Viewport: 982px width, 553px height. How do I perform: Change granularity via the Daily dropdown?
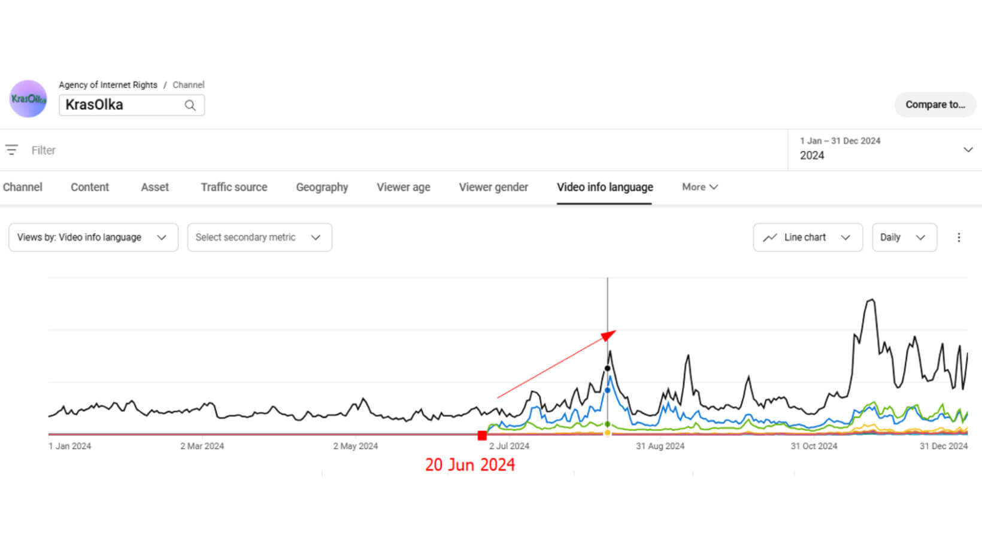point(904,237)
